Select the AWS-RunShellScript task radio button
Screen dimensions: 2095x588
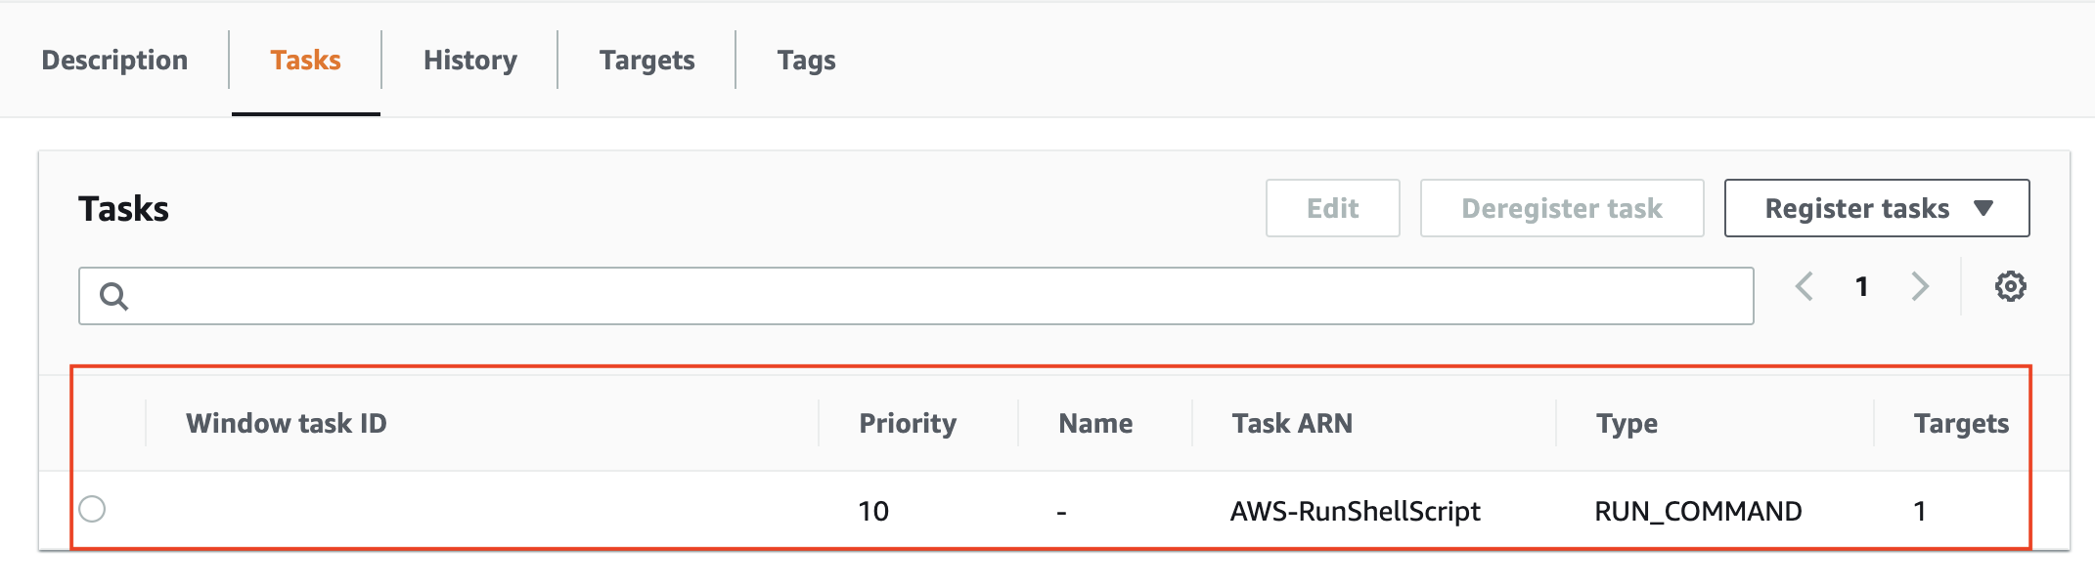pyautogui.click(x=92, y=509)
